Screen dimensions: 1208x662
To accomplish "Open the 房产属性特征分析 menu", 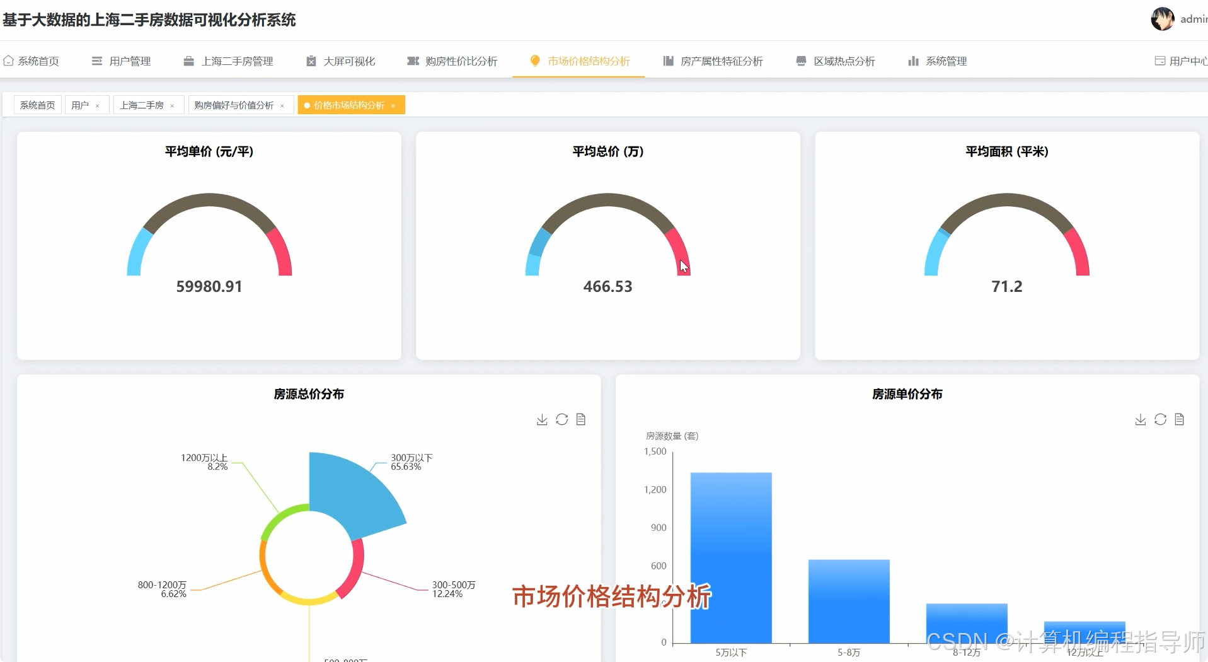I will pos(722,61).
